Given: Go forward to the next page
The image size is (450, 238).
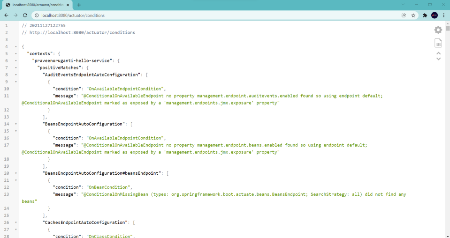Looking at the screenshot, I should (15, 15).
